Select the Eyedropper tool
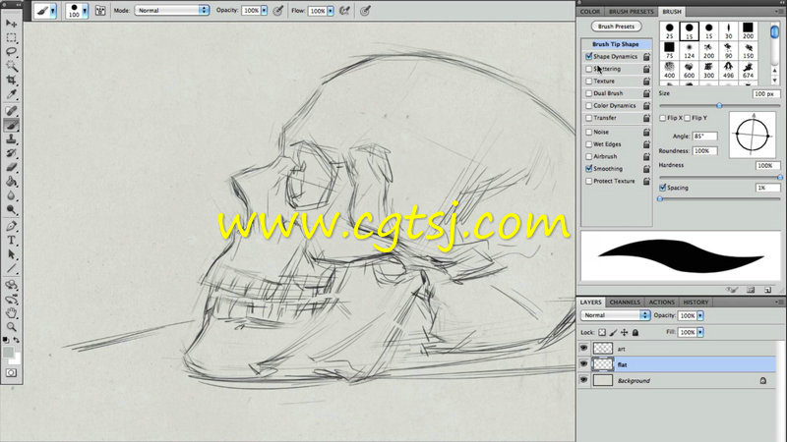 pos(11,94)
